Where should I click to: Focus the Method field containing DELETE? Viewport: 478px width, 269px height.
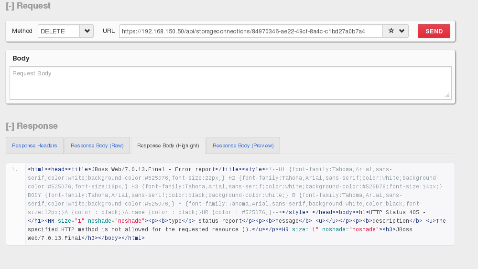tap(58, 31)
